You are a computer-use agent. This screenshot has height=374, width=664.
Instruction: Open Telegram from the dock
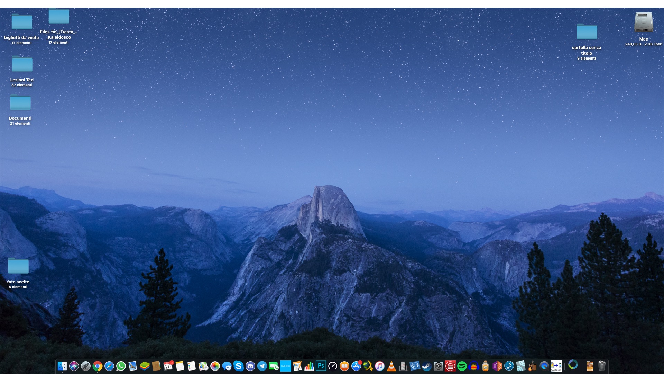pos(262,366)
